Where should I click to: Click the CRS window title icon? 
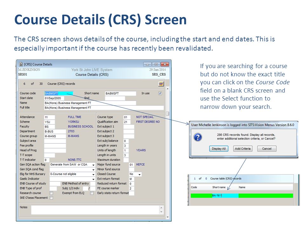21,64
